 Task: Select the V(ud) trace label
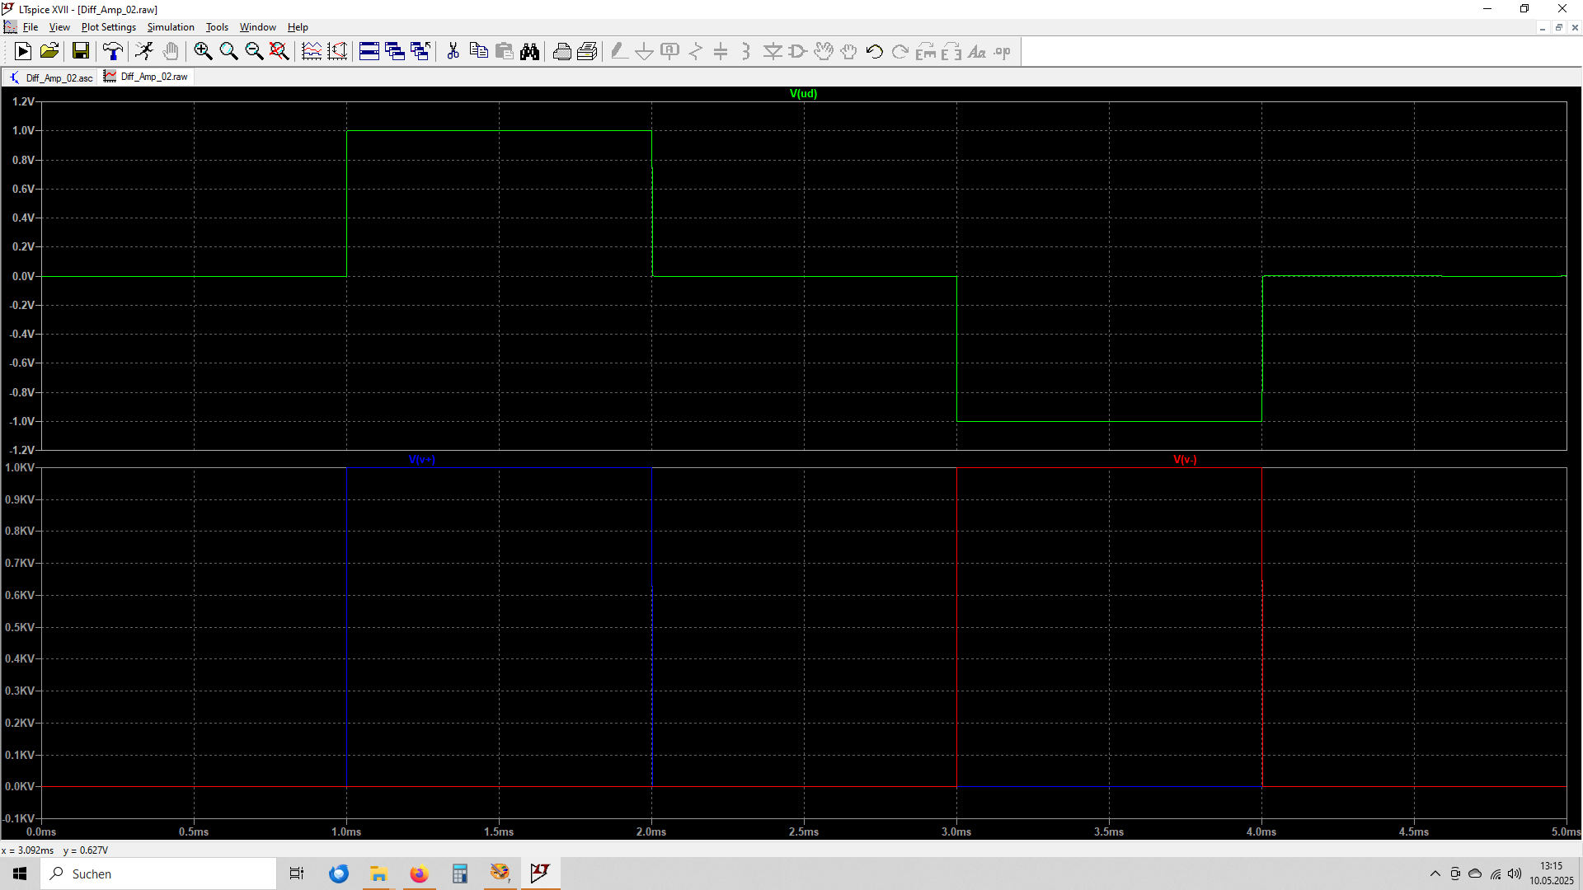(x=803, y=94)
